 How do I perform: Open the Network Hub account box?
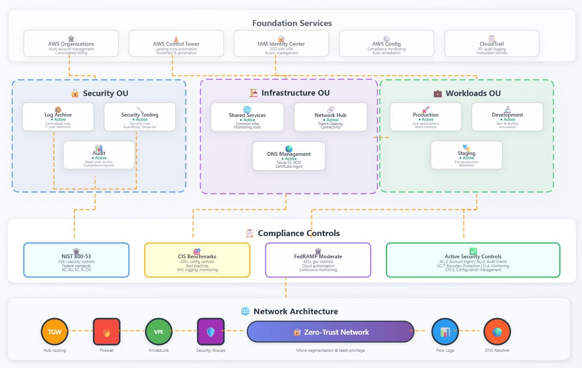point(330,117)
